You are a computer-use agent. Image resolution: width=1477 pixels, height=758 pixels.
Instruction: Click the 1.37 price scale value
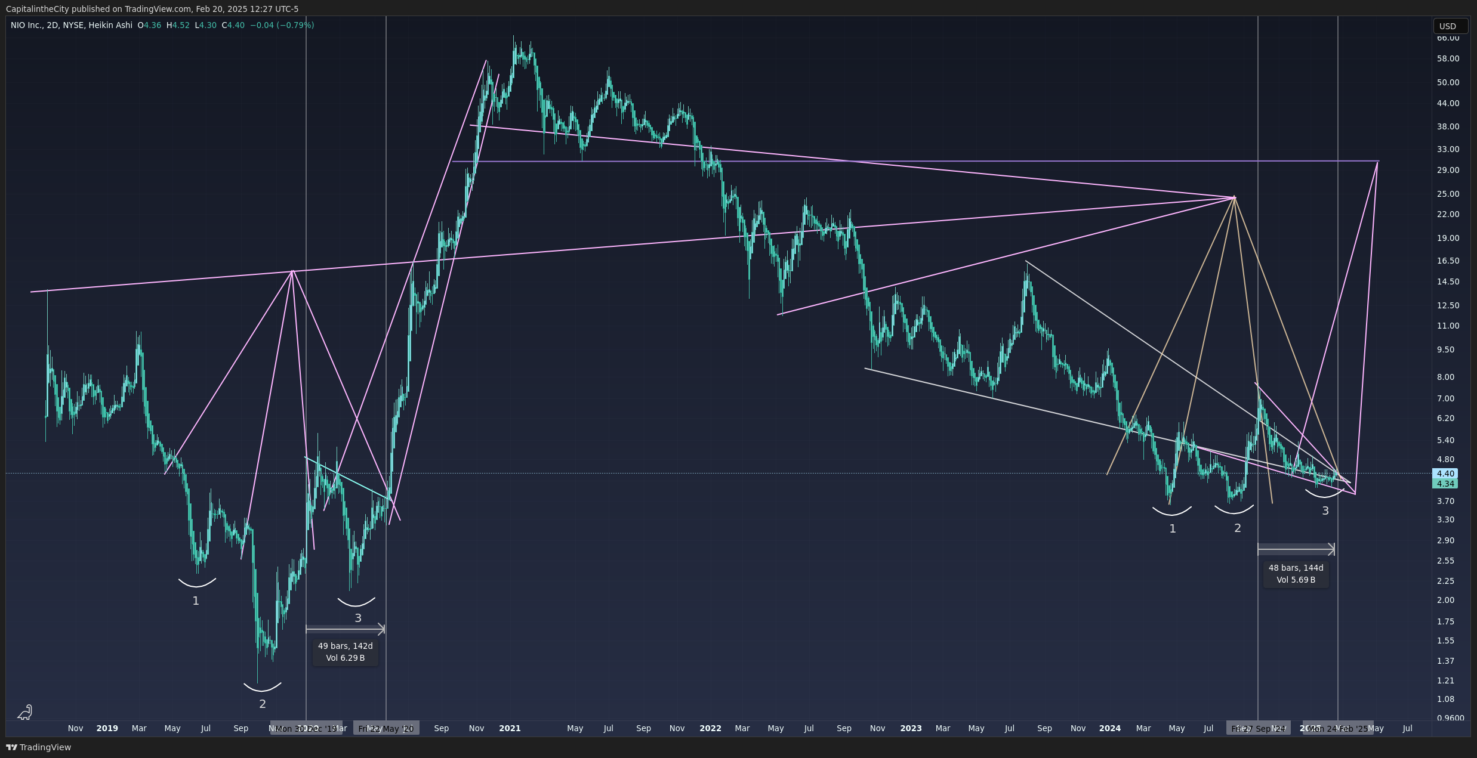(1445, 661)
